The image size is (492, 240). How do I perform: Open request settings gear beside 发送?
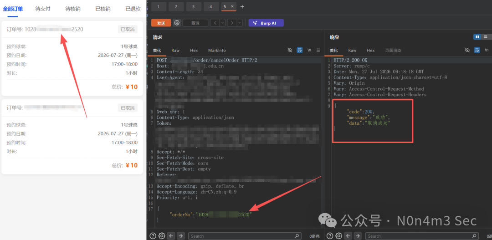point(177,23)
